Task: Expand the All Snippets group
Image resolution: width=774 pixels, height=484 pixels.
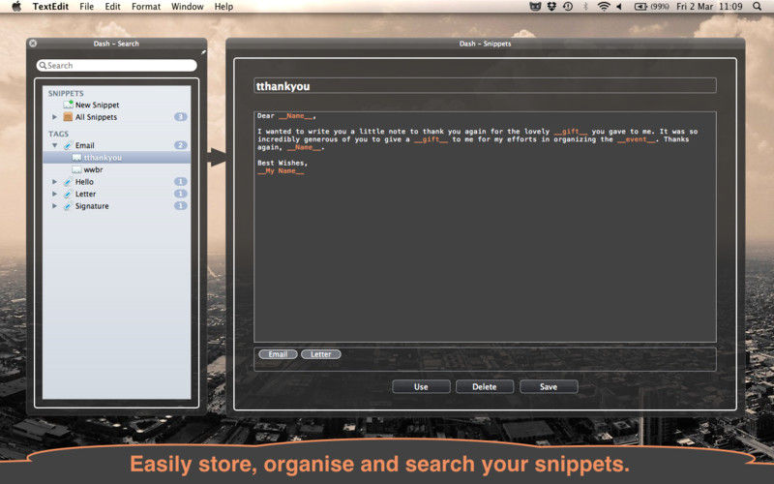Action: (54, 117)
